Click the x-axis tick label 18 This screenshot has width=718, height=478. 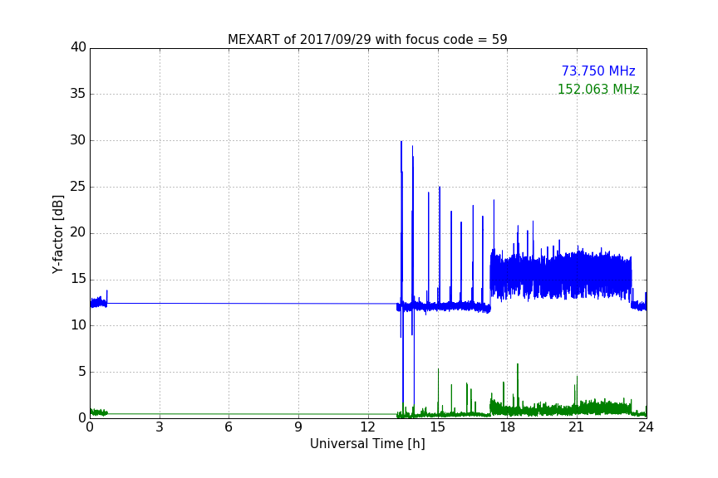tap(508, 427)
